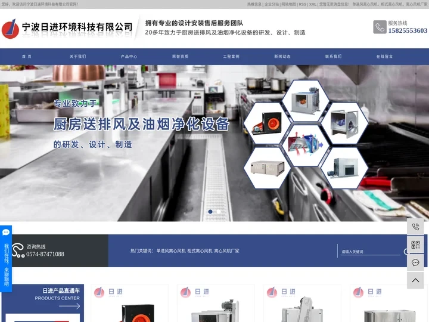
Task: Click the RSS link in top bar
Action: 302,4
